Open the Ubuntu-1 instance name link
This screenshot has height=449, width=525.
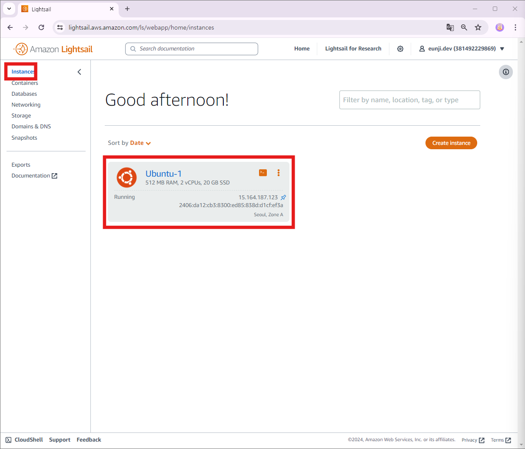(163, 174)
